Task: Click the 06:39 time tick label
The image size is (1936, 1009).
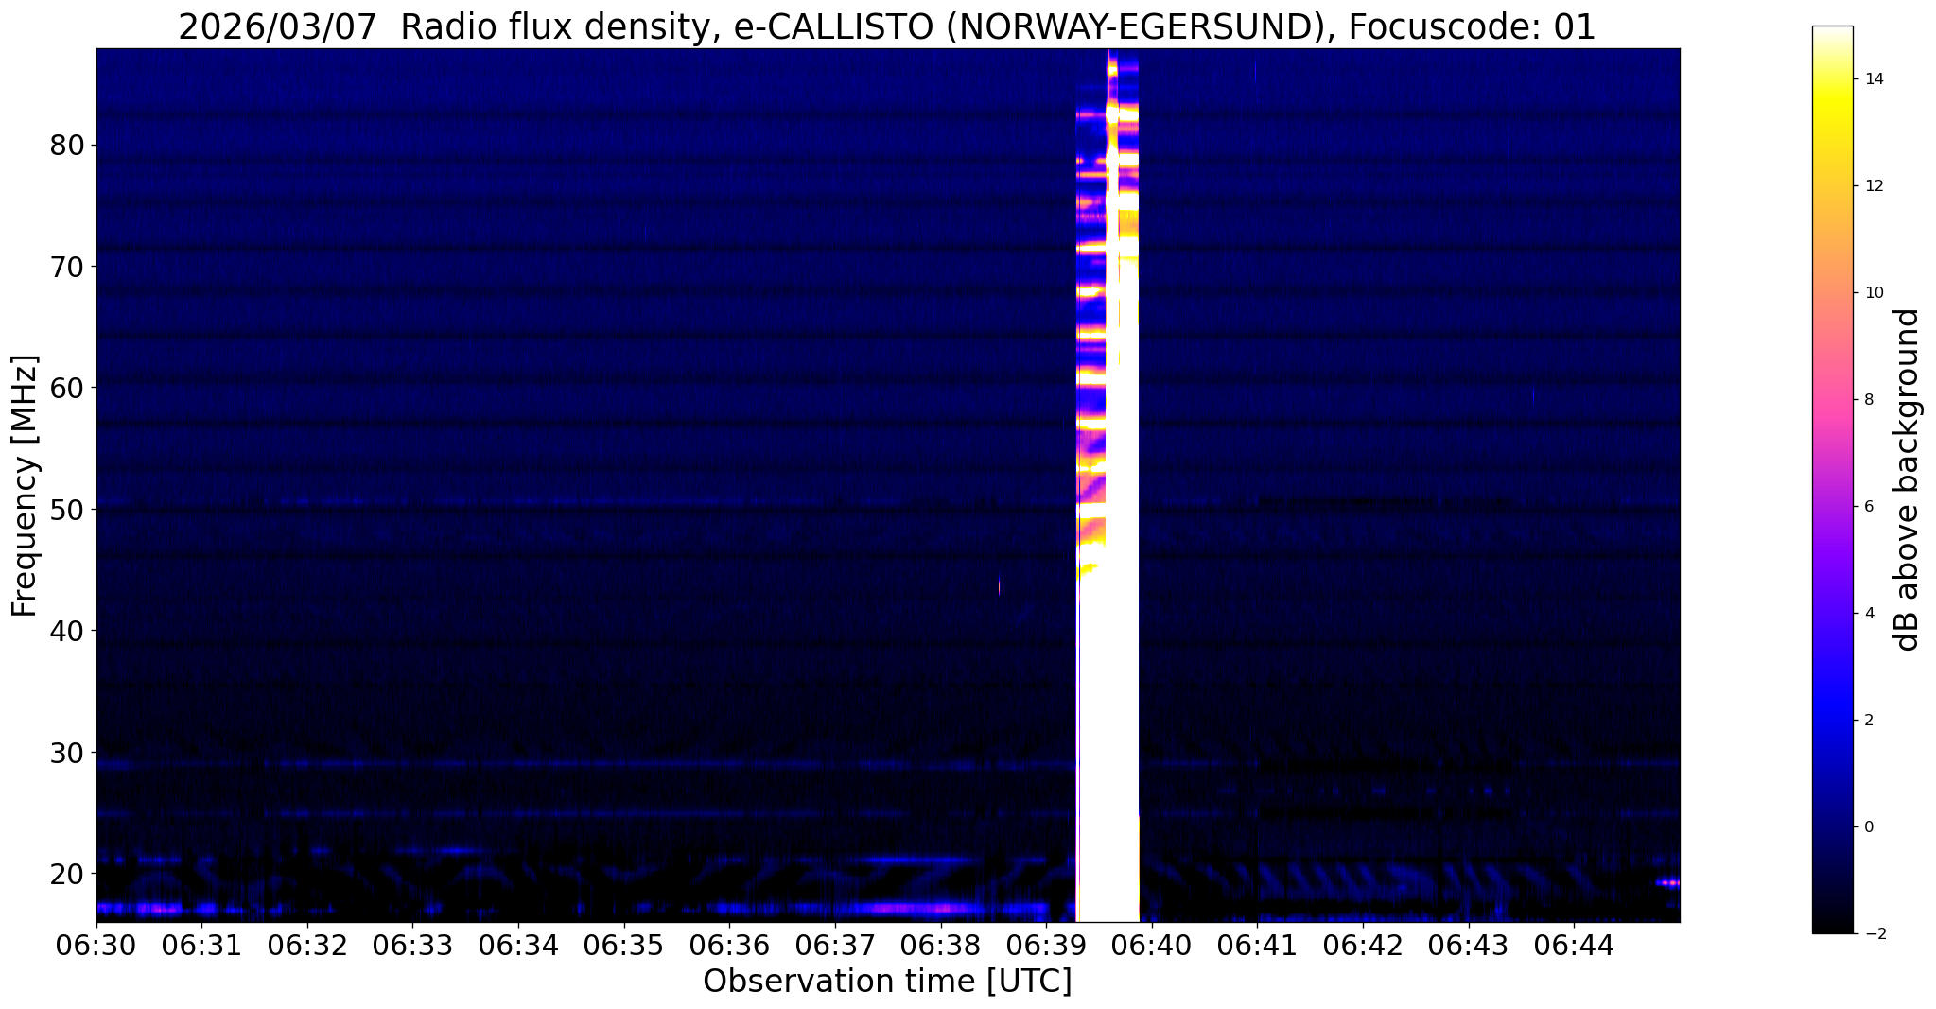Action: 1046,945
